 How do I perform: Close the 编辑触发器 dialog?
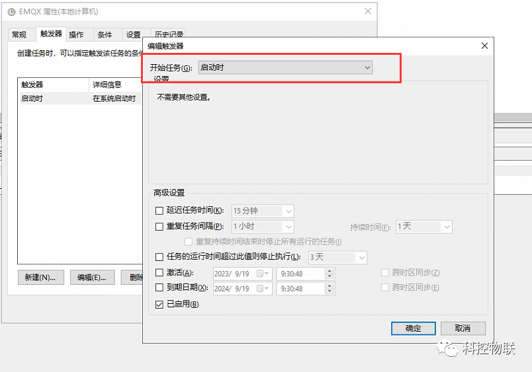click(484, 46)
